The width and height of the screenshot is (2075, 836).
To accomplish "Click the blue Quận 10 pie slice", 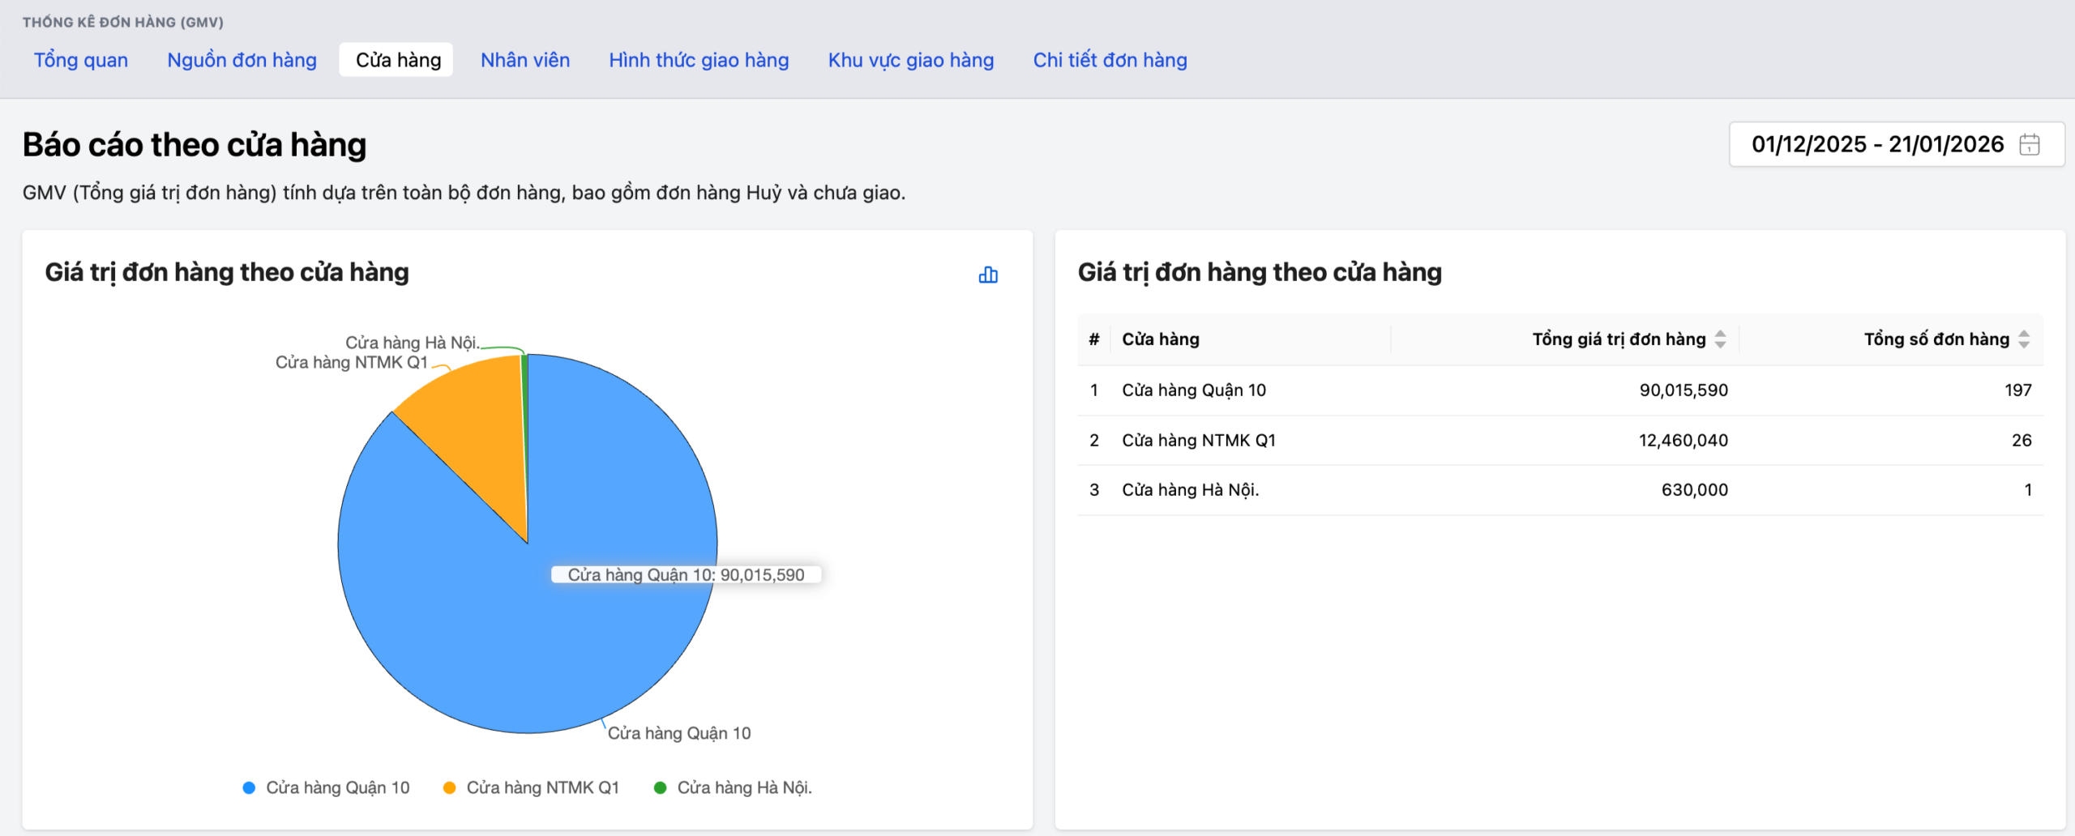I will [x=486, y=632].
